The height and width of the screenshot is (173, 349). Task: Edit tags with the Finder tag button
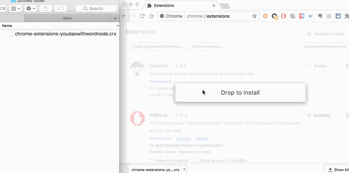tap(61, 8)
